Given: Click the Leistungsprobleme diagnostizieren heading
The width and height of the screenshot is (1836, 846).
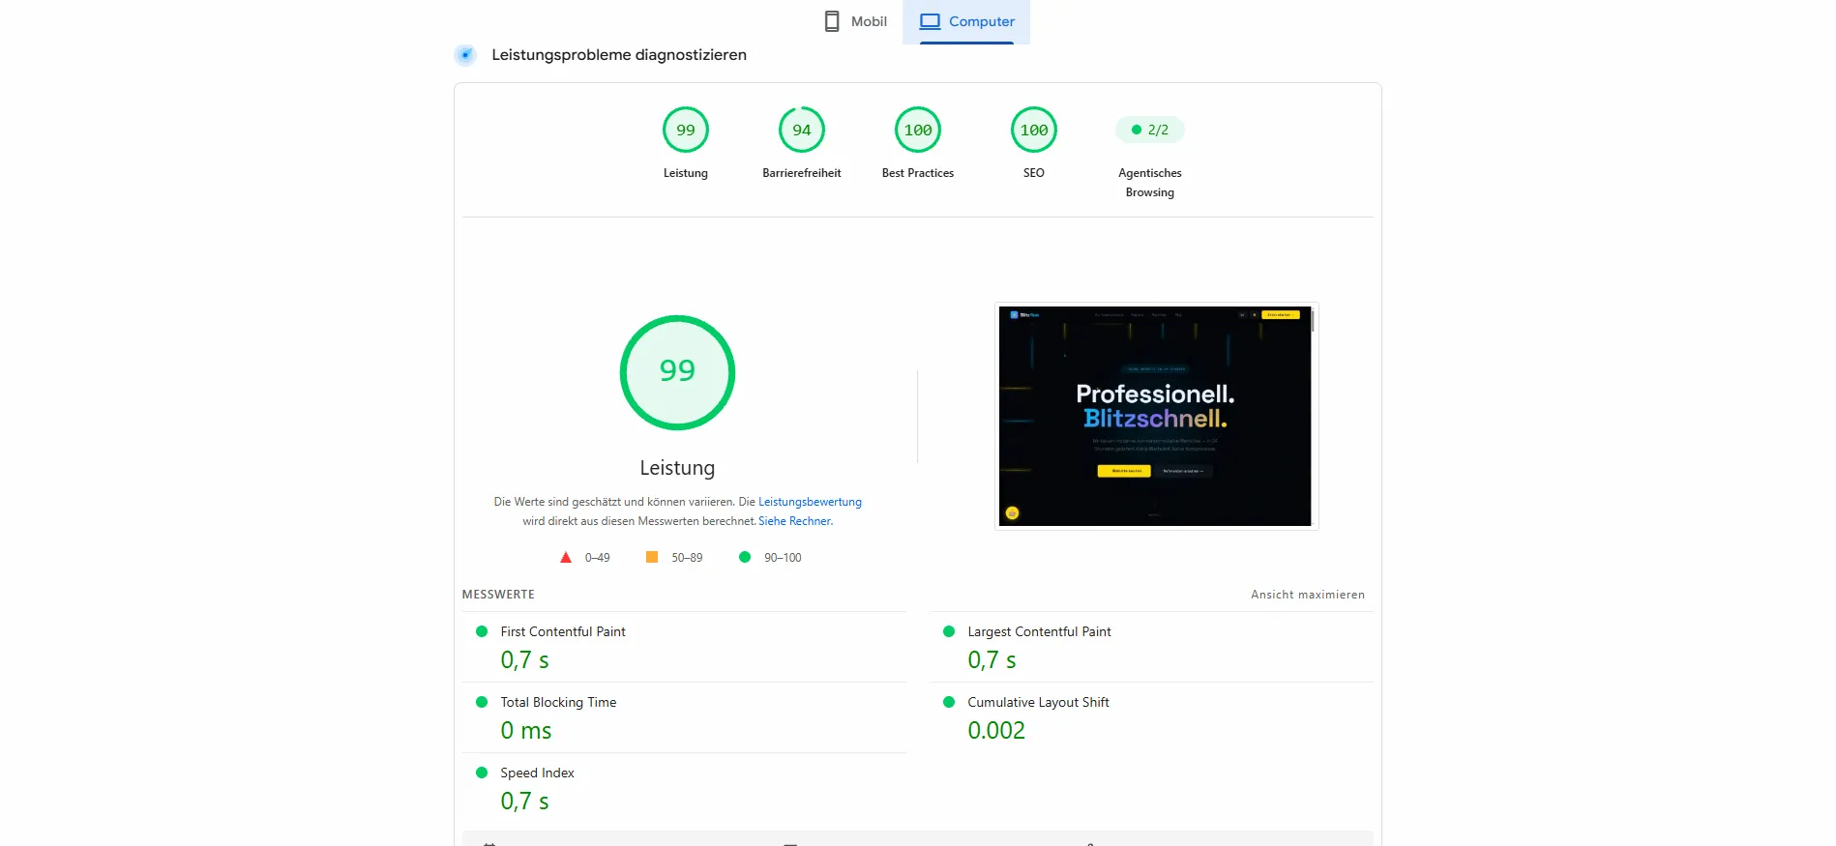Looking at the screenshot, I should pos(619,55).
